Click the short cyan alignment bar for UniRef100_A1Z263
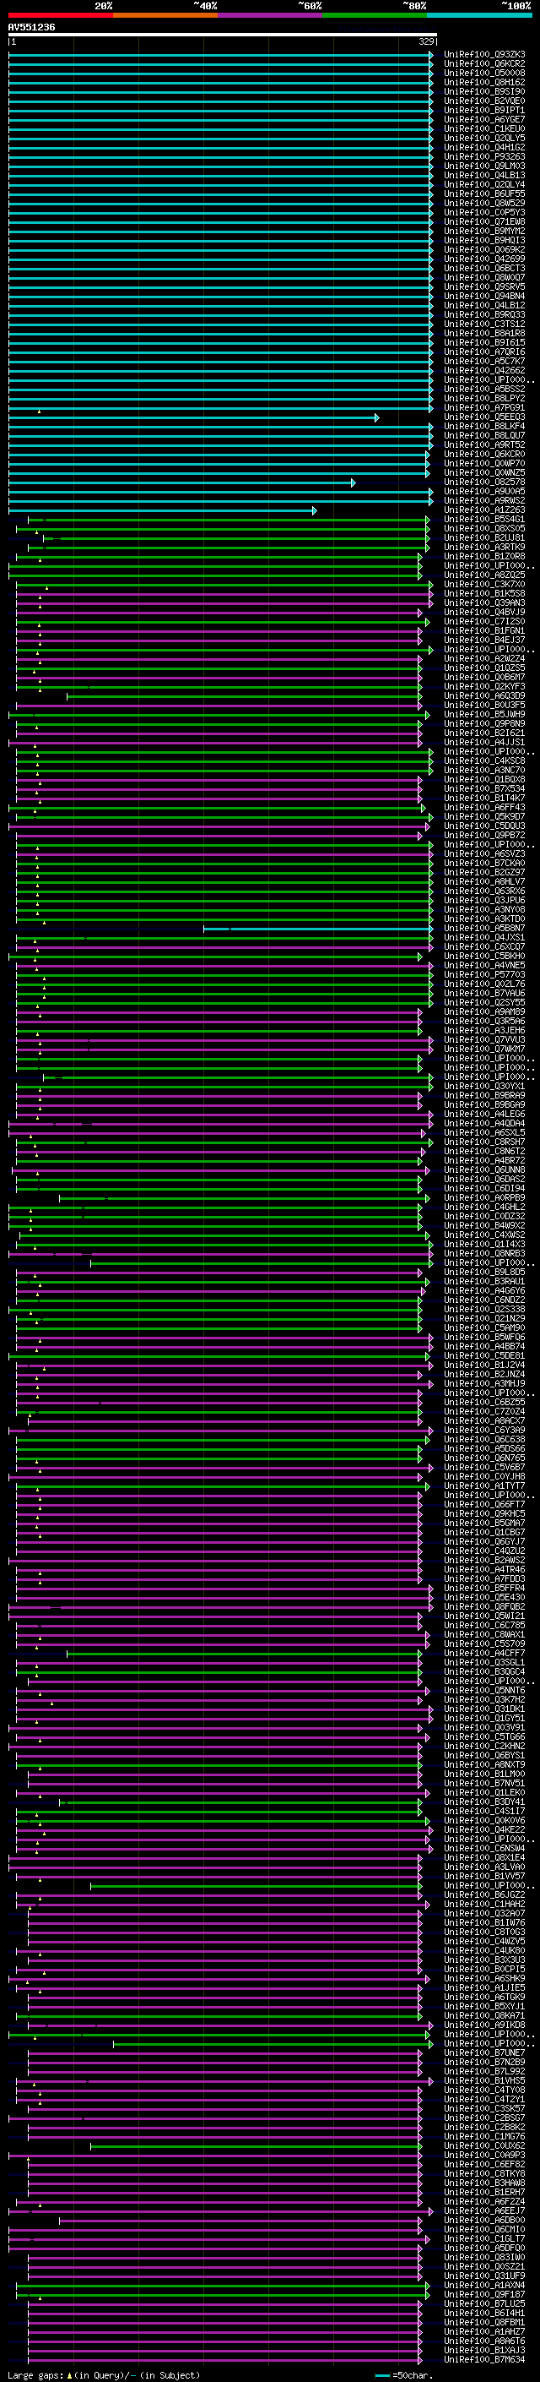 pos(163,510)
